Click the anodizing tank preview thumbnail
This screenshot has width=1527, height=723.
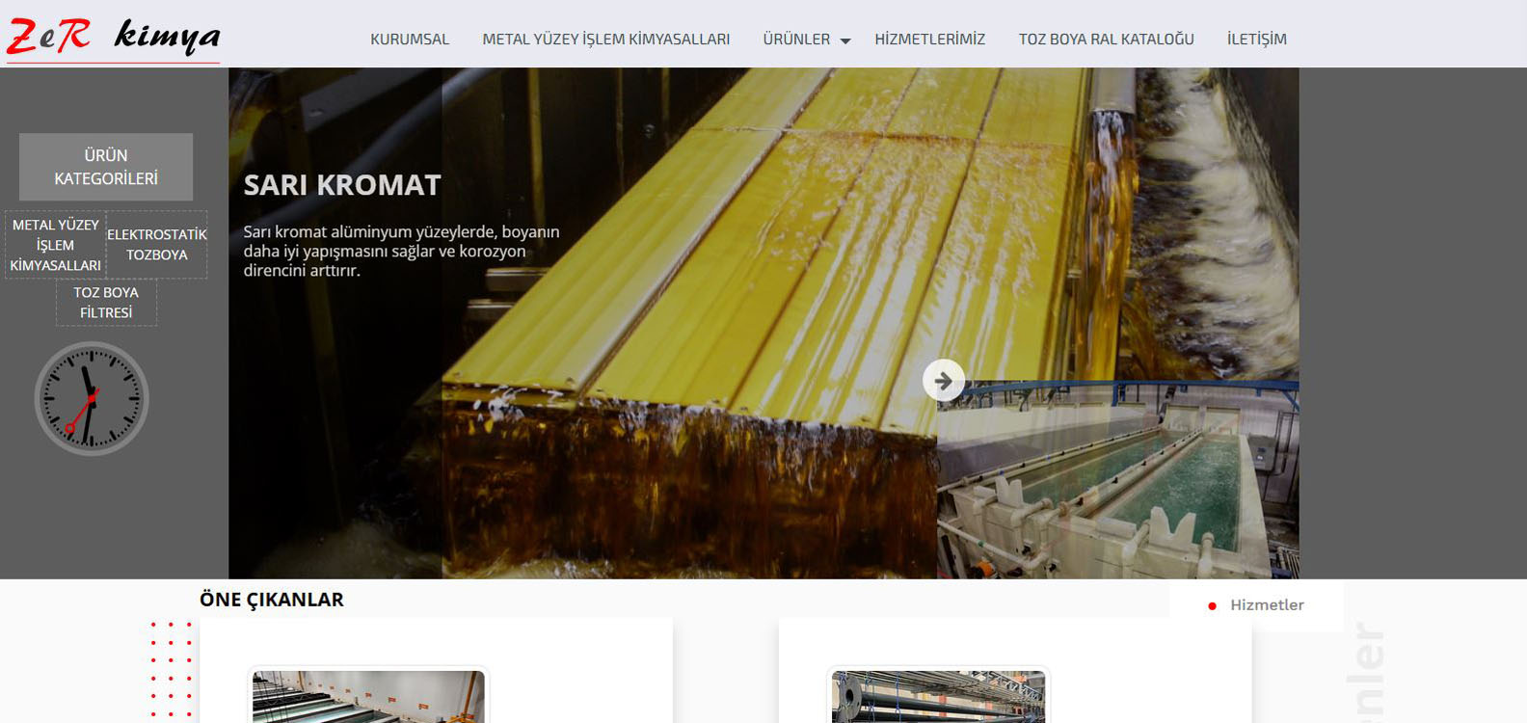(x=1118, y=479)
